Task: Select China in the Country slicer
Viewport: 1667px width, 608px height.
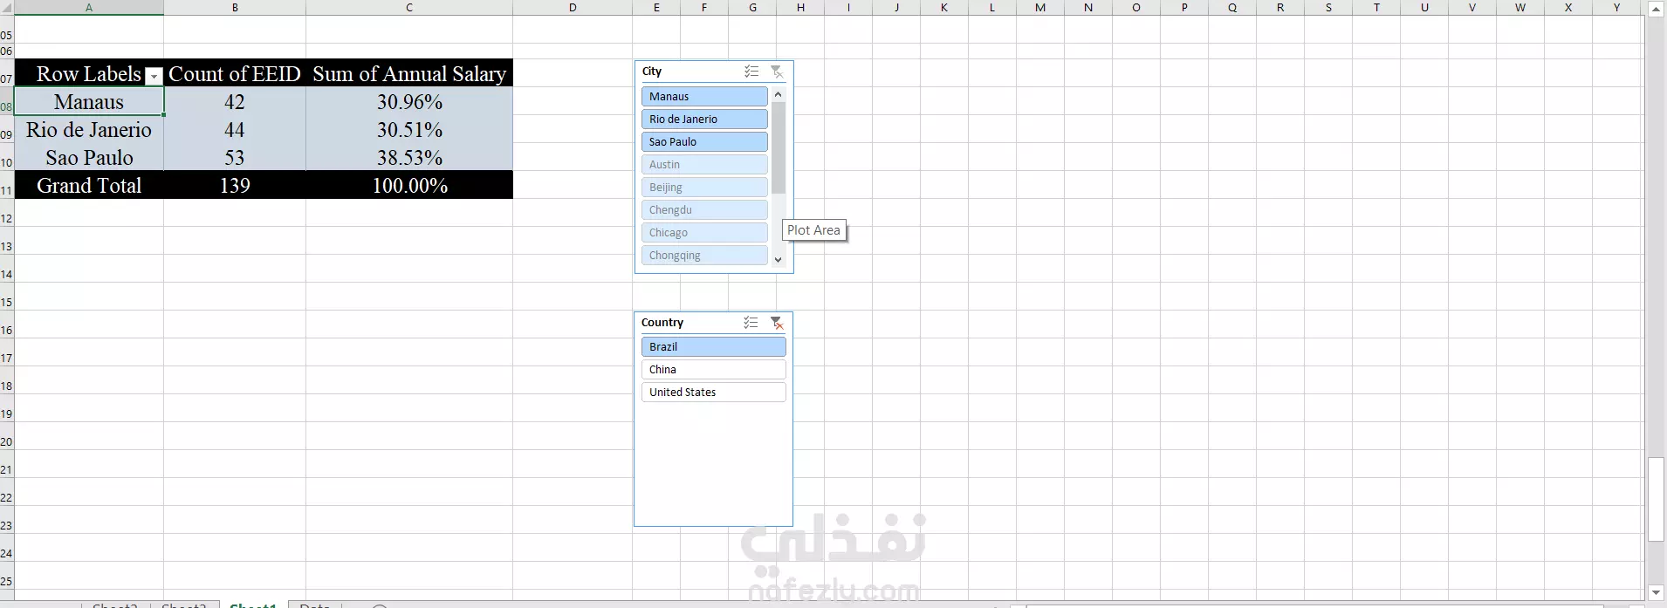Action: click(713, 369)
